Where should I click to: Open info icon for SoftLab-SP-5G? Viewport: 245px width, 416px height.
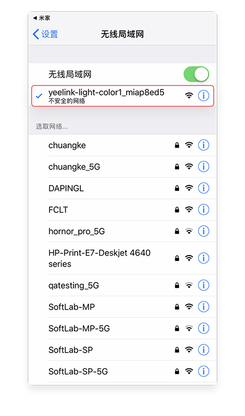point(203,371)
